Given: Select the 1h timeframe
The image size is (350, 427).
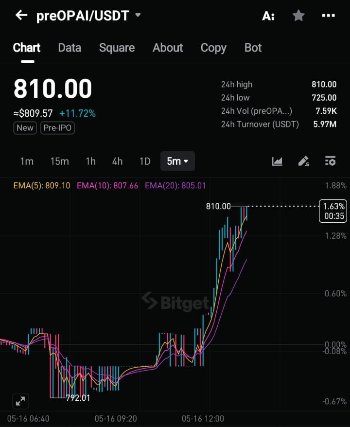Looking at the screenshot, I should (x=91, y=161).
